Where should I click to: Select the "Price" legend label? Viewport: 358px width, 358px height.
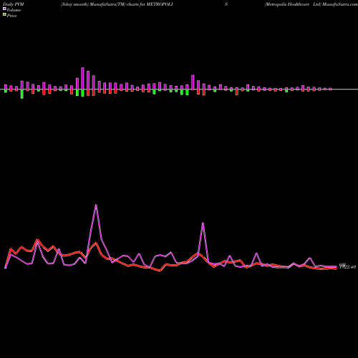[11, 16]
